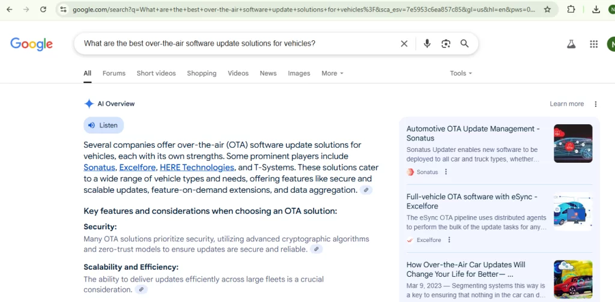This screenshot has width=615, height=302.
Task: Click the browser address bar URL
Action: 303,10
